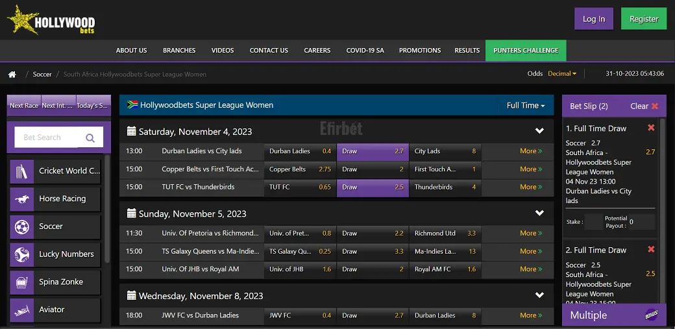Select JWV FC 0.4 odds
675x329 pixels.
(x=300, y=315)
